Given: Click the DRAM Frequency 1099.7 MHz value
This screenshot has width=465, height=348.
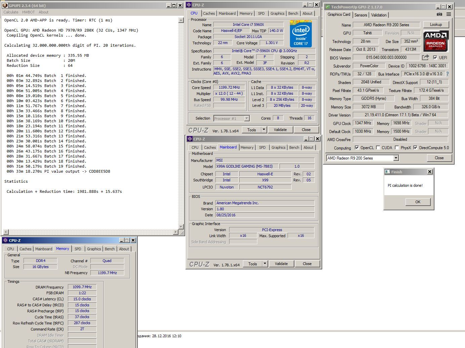Looking at the screenshot, I should [x=82, y=287].
